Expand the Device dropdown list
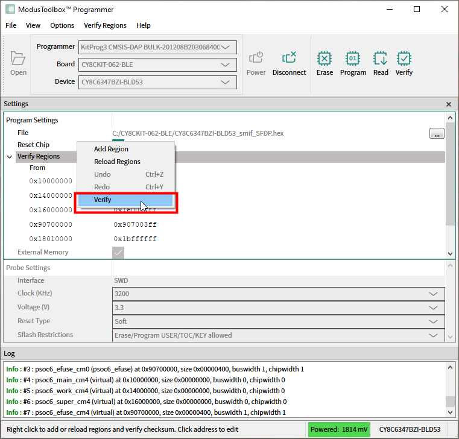 [x=227, y=82]
